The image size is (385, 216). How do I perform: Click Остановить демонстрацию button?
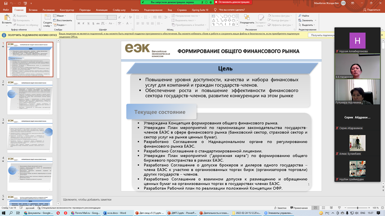(232, 2)
